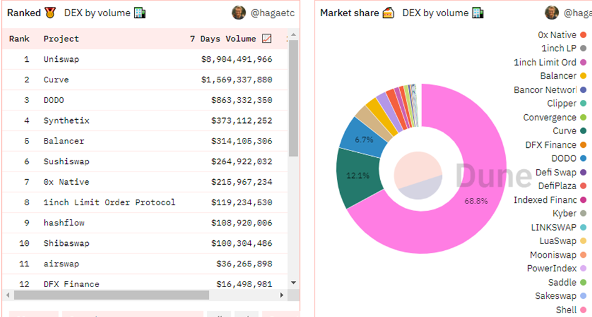Toggle the DODO legend entry
Image resolution: width=592 pixels, height=317 pixels.
(x=569, y=158)
